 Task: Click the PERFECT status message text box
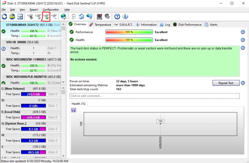coord(155,61)
